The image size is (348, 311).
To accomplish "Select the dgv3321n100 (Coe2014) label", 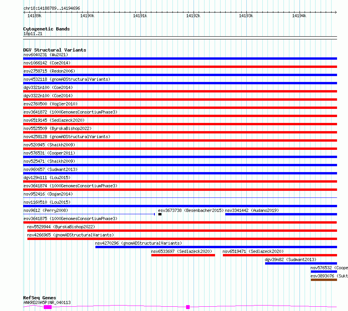I will [x=48, y=87].
